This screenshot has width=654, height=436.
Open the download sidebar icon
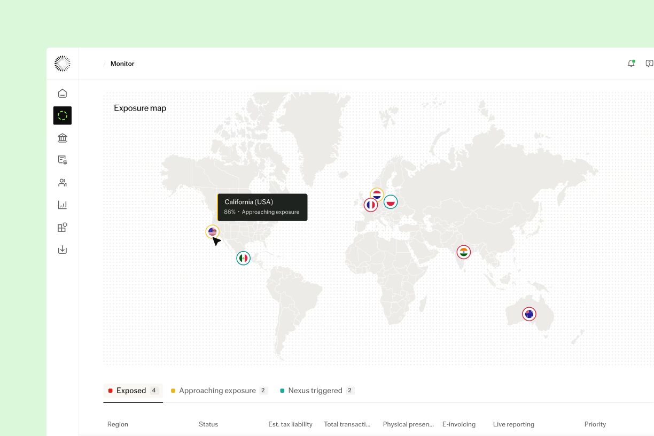pos(63,250)
